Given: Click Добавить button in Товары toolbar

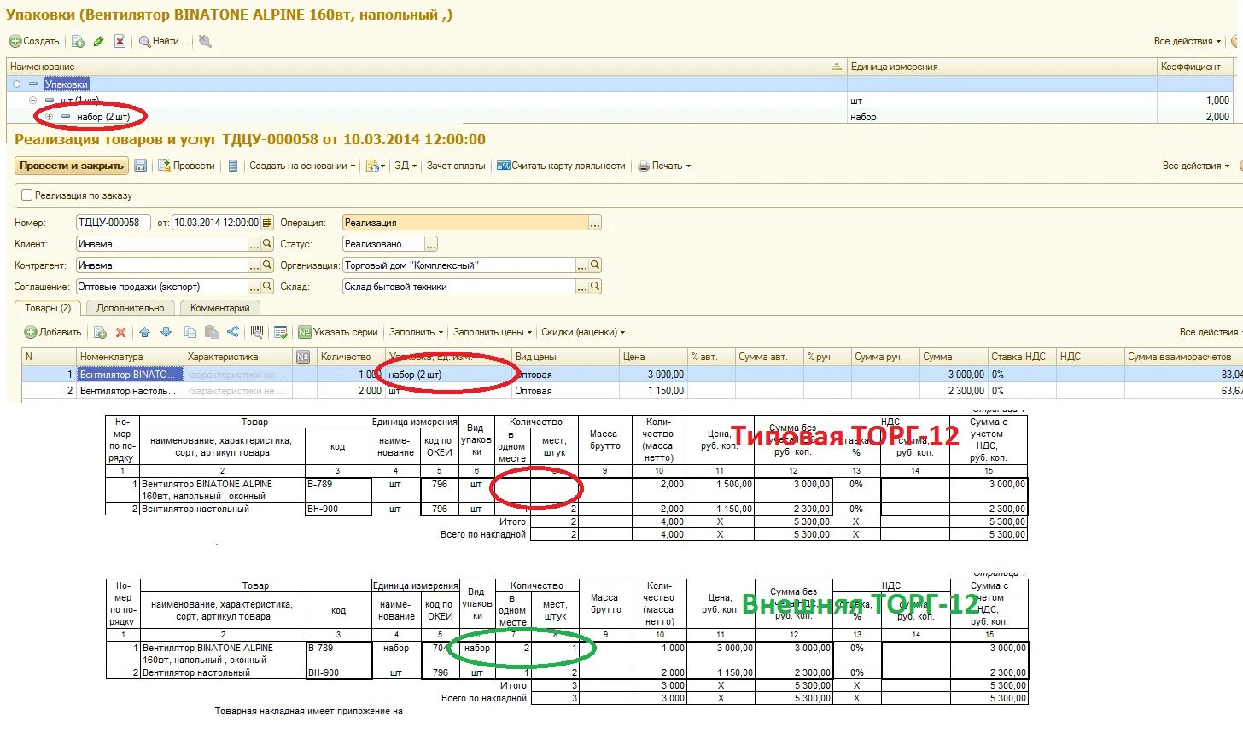Looking at the screenshot, I should click(x=53, y=332).
